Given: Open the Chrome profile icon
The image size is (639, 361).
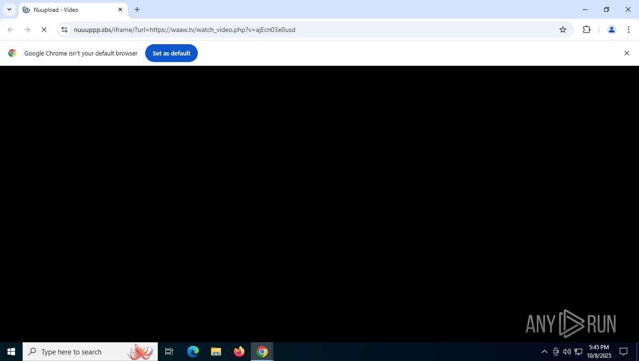Looking at the screenshot, I should tap(612, 30).
